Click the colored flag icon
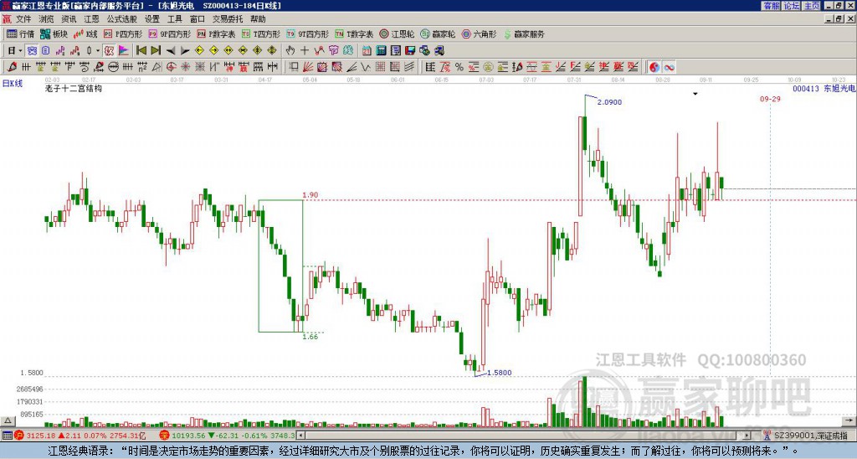This screenshot has width=857, height=459. pyautogui.click(x=124, y=51)
